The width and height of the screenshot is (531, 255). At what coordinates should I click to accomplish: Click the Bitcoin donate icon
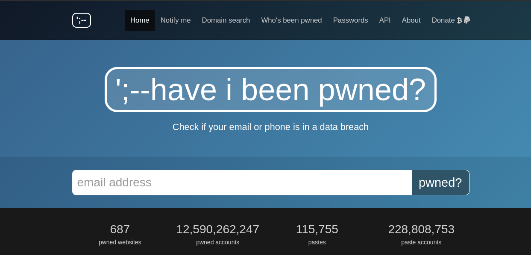[460, 20]
